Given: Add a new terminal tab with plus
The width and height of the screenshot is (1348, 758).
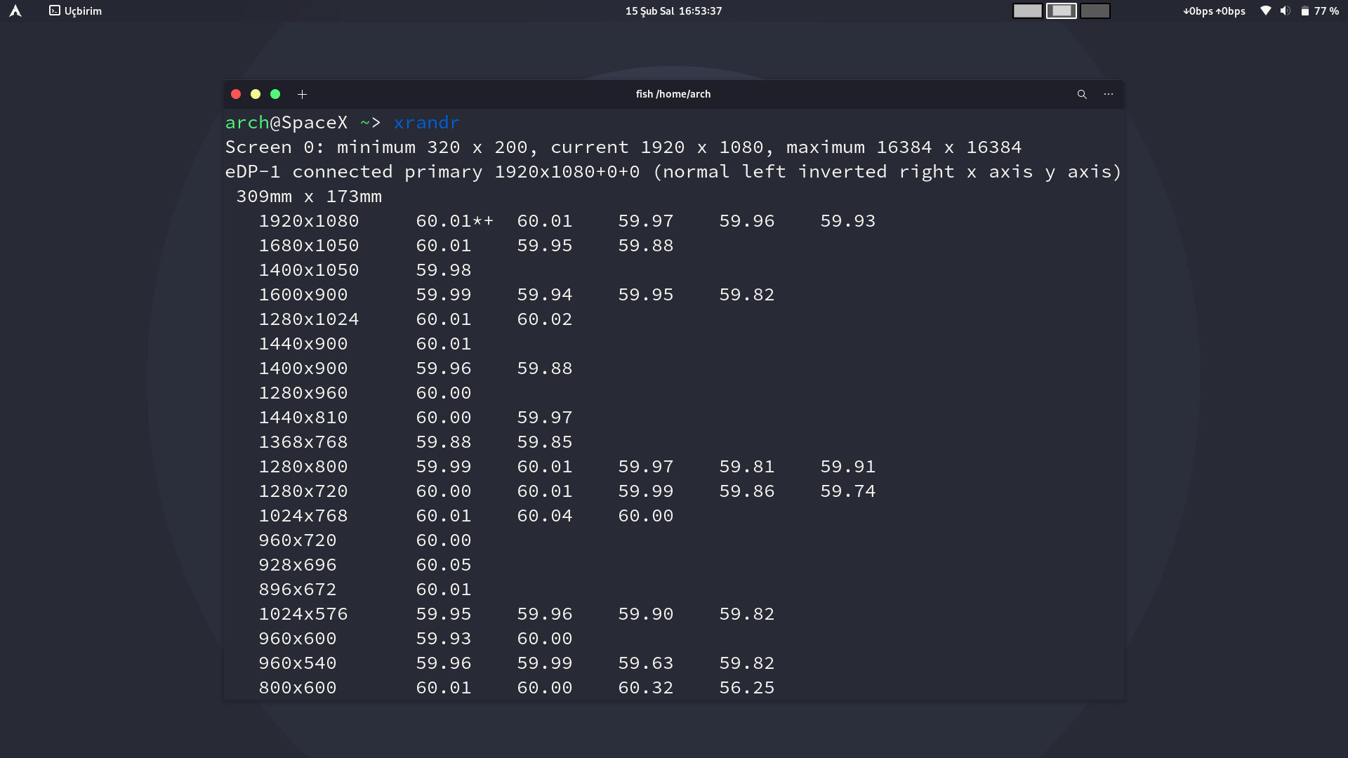Looking at the screenshot, I should pyautogui.click(x=302, y=94).
